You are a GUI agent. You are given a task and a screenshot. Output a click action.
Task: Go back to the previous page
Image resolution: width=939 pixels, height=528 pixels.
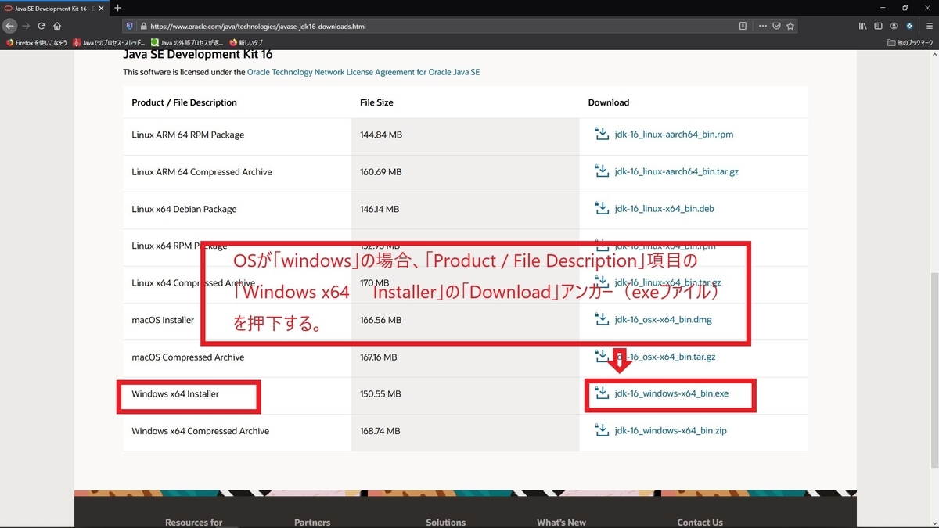(9, 26)
